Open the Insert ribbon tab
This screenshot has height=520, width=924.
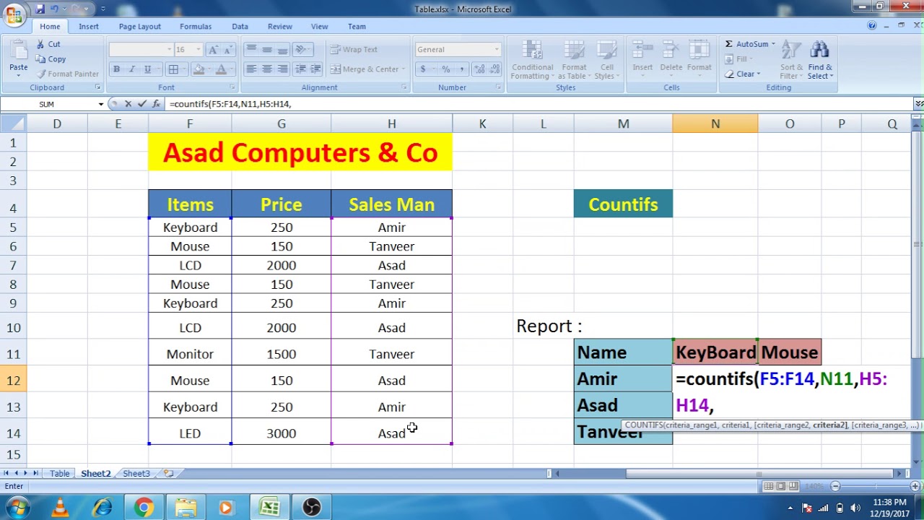tap(89, 26)
